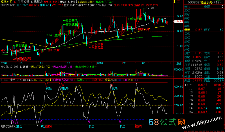
Task: Click the 现手 63 value
Action: 222,30
